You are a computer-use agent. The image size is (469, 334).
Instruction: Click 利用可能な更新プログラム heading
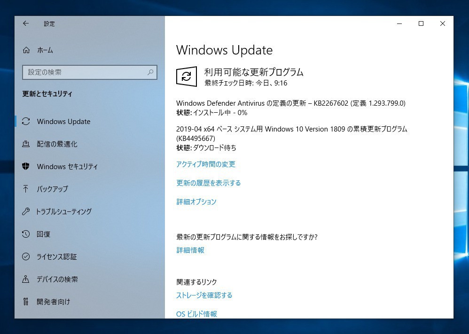pos(254,72)
